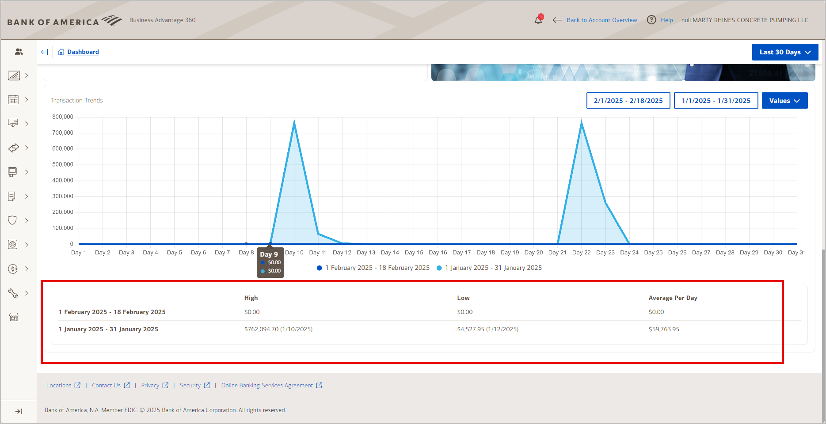
Task: Select the shield security icon in sidebar
Action: pyautogui.click(x=13, y=220)
